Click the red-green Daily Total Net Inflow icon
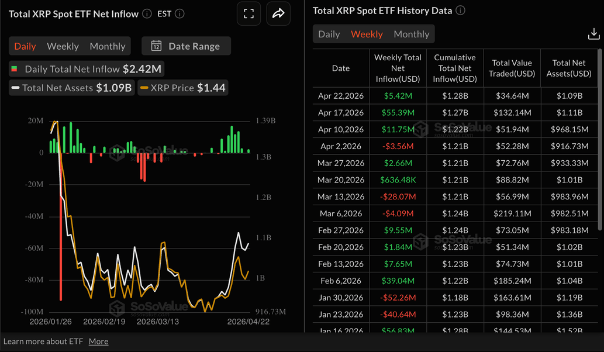The width and height of the screenshot is (604, 352). point(15,69)
